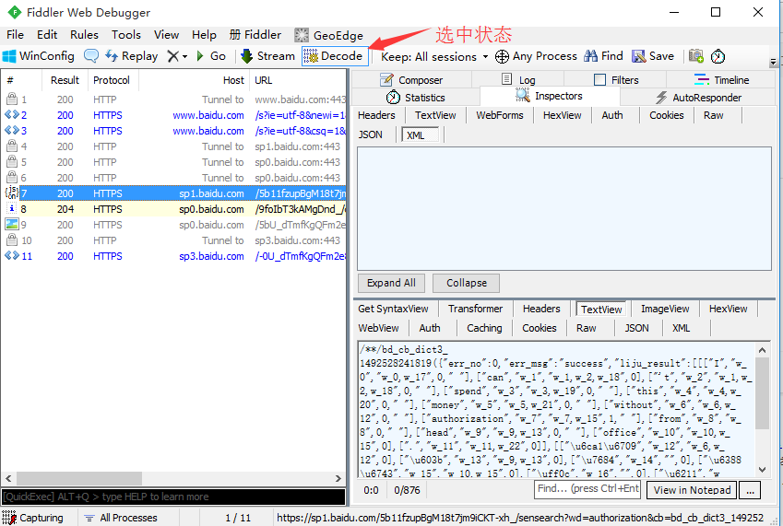Click All Processes filter in status bar

120,518
